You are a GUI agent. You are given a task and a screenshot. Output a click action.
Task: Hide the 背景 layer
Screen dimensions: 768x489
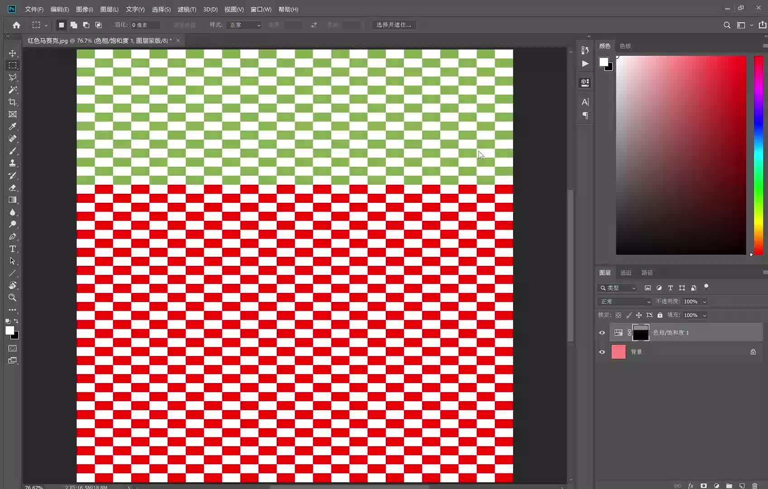click(x=602, y=352)
